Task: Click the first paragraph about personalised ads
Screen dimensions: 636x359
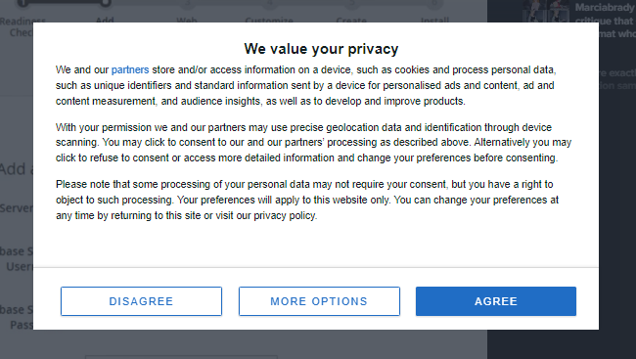Action: coord(306,85)
